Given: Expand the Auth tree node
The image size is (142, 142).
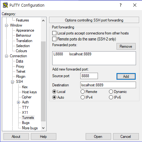Looking at the screenshot, I should pos(18,102).
